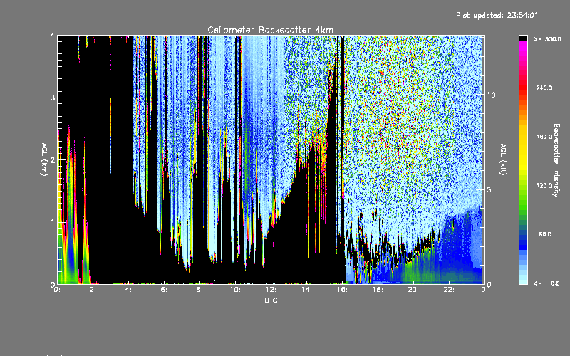
Task: Click the '3' km tick label
Action: [53, 98]
